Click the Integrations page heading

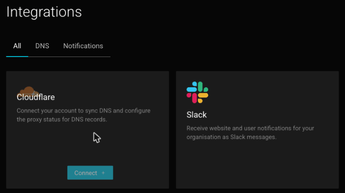point(44,12)
